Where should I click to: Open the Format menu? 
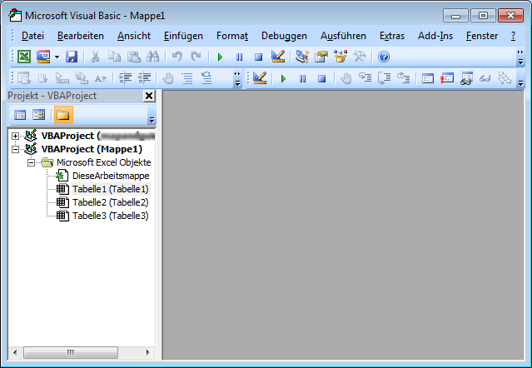tap(232, 36)
